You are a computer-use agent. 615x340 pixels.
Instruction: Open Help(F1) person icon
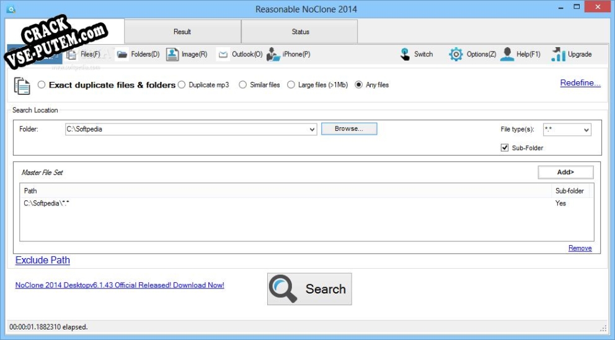(x=507, y=54)
